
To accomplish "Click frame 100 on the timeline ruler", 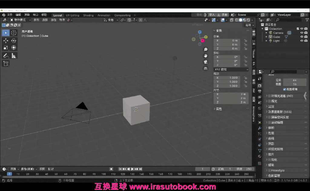I will tap(104, 174).
